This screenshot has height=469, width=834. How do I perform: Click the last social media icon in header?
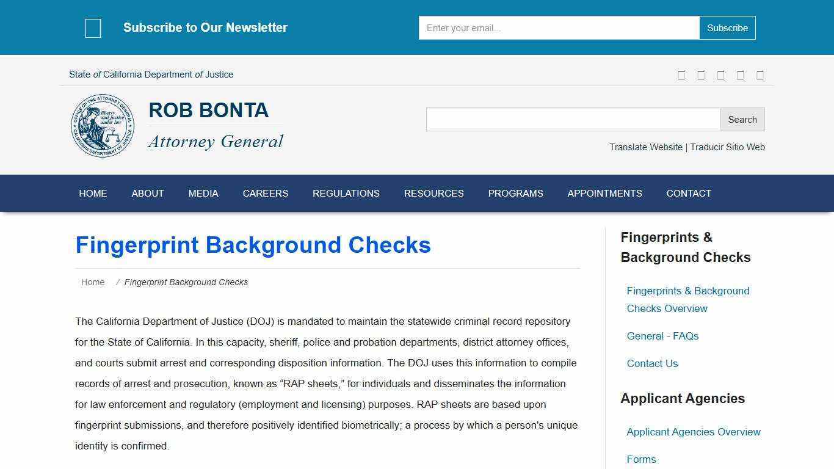click(760, 75)
